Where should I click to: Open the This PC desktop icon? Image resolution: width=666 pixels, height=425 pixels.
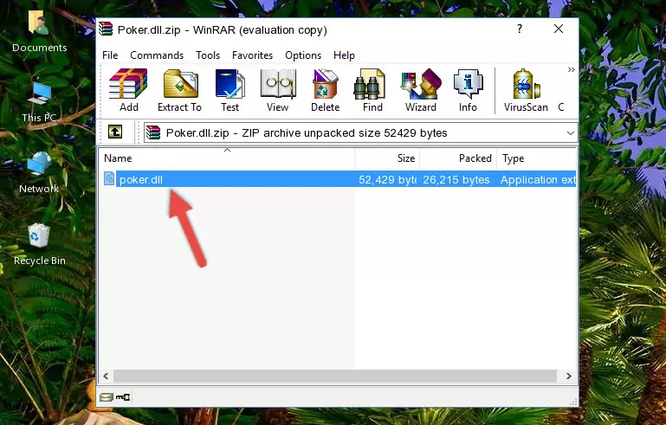coord(40,102)
